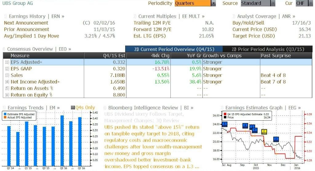The image size is (315, 171).
Task: Click the yellow E earnings marker on graph
Action: [x=264, y=131]
